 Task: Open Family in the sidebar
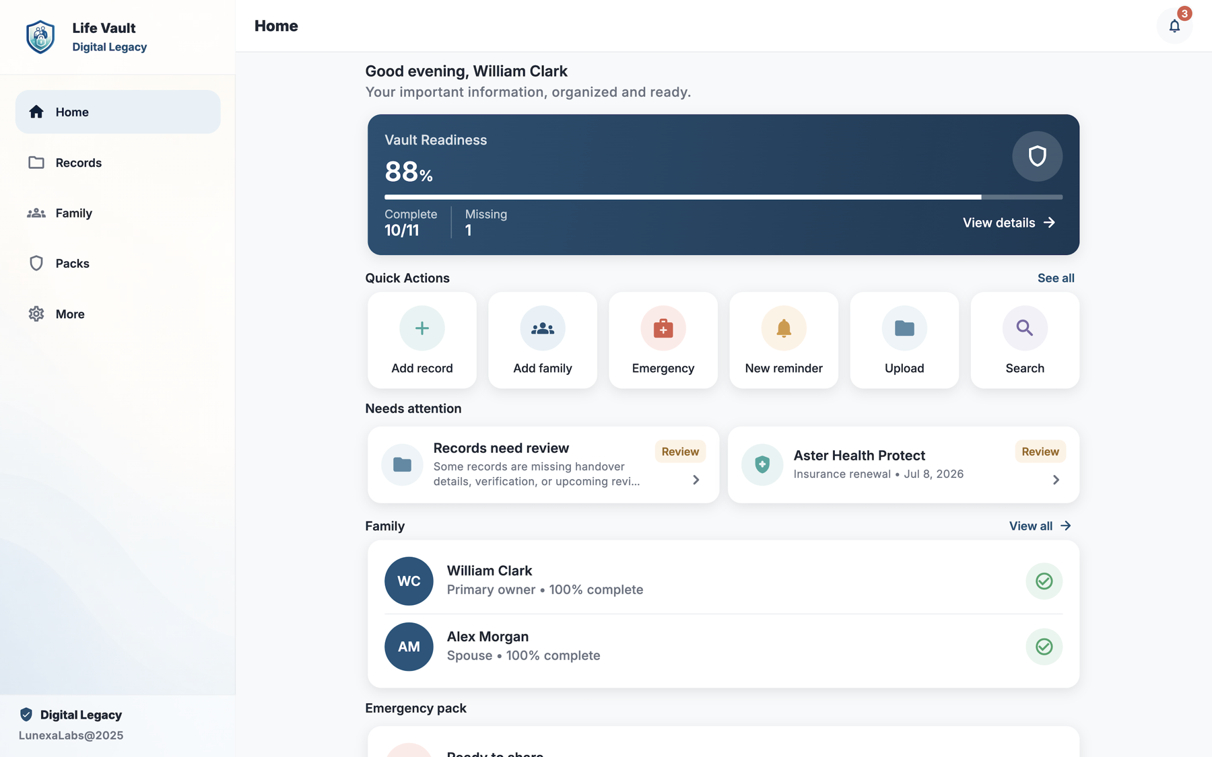pos(118,213)
